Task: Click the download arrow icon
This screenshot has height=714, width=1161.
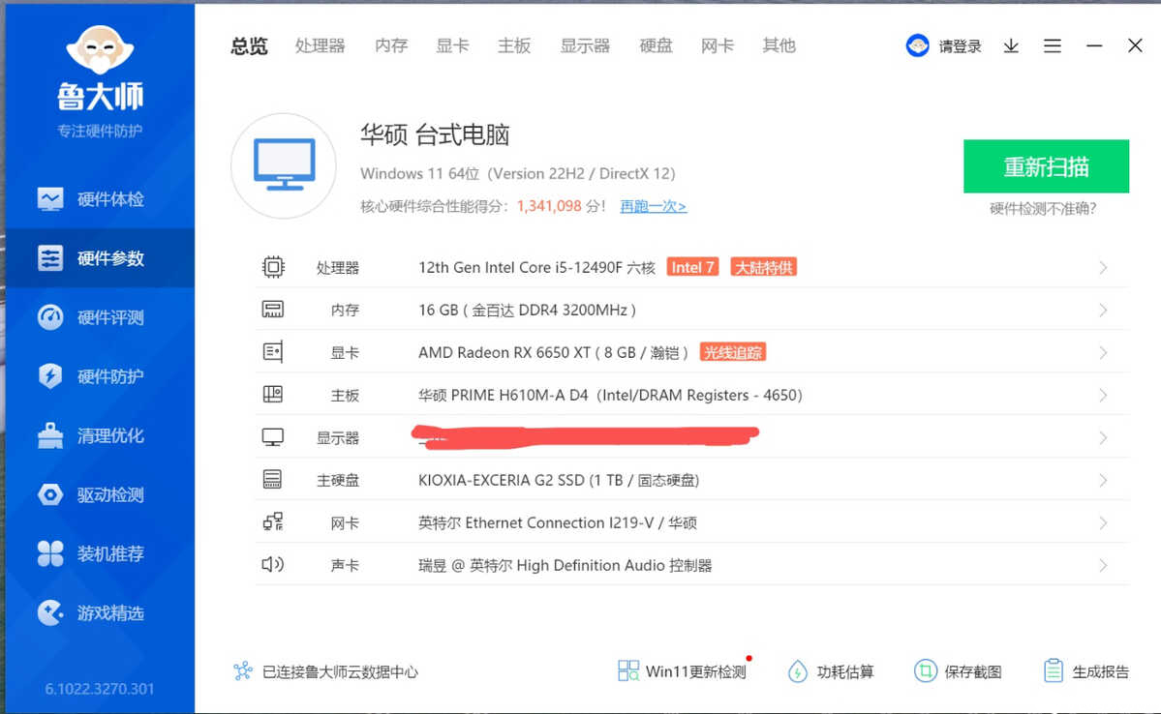Action: 1012,46
